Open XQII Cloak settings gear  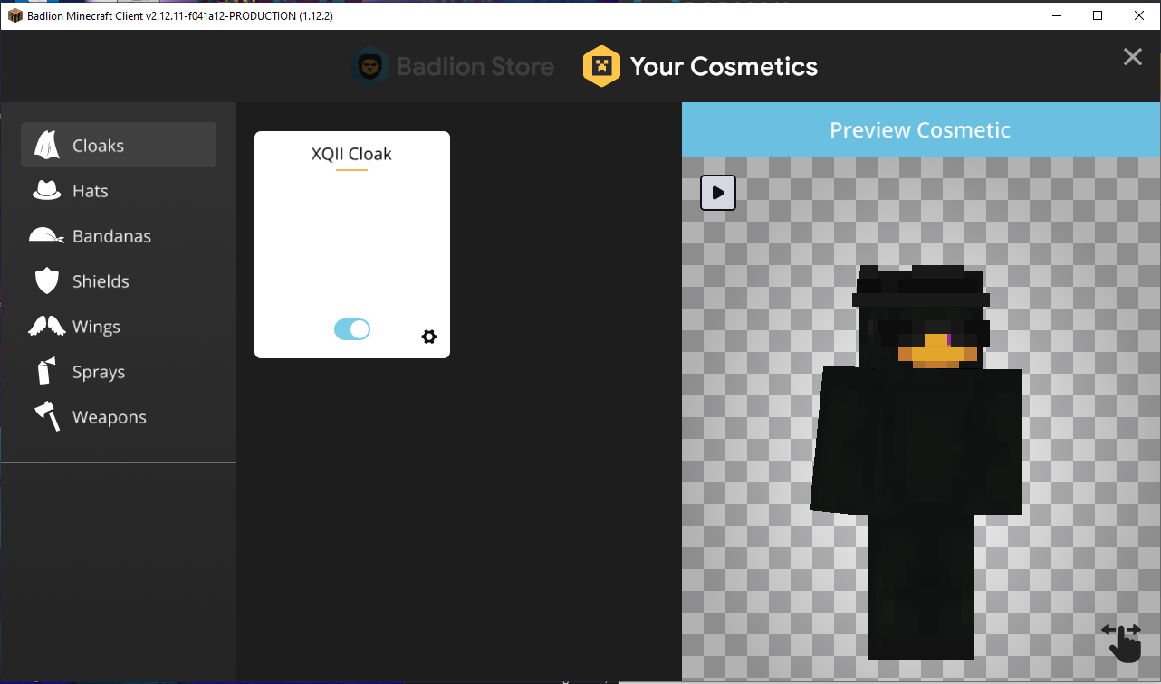tap(429, 337)
